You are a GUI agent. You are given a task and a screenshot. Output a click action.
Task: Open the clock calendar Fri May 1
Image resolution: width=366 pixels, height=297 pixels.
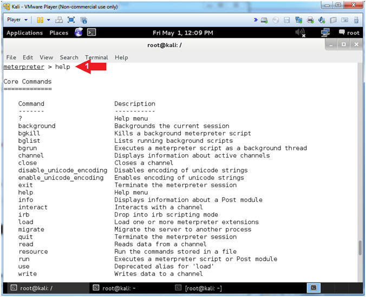tap(183, 33)
